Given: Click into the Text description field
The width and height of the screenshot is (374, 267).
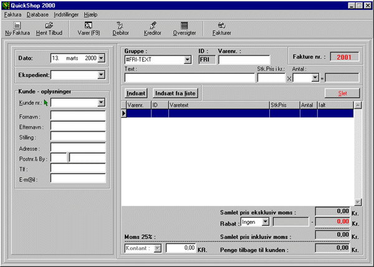Looking at the screenshot, I should (189, 78).
